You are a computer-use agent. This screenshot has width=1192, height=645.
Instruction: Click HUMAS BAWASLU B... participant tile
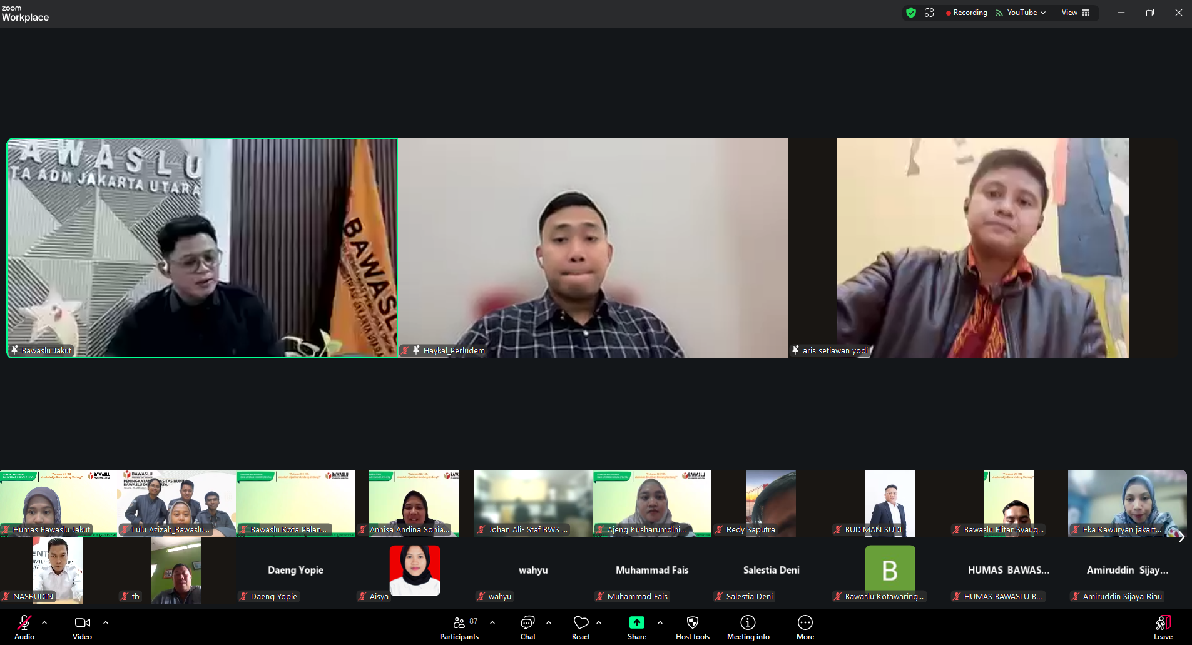(x=1009, y=571)
